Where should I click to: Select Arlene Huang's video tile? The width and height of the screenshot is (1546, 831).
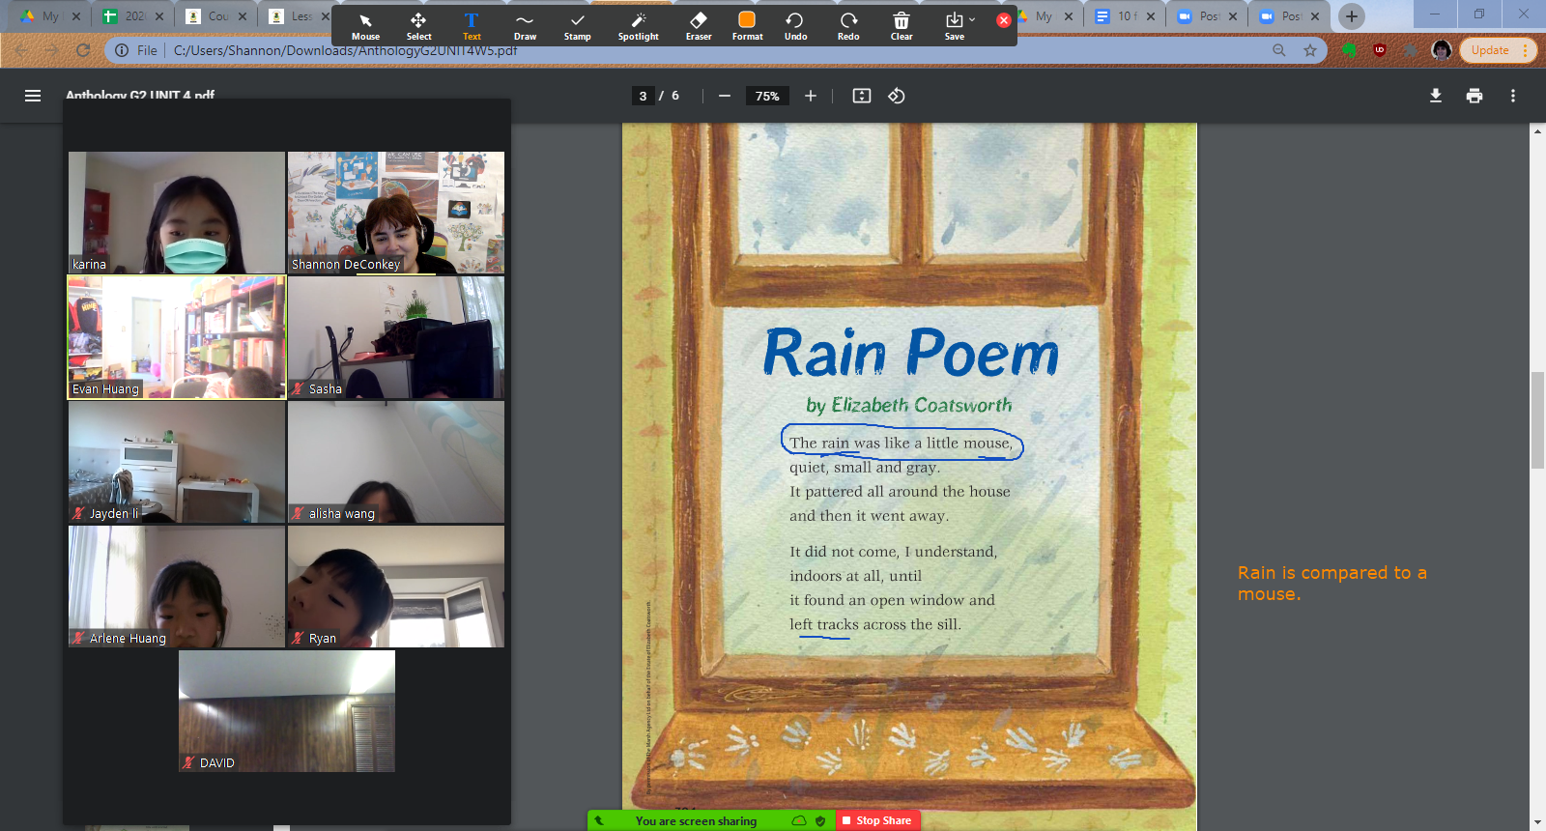[x=177, y=587]
